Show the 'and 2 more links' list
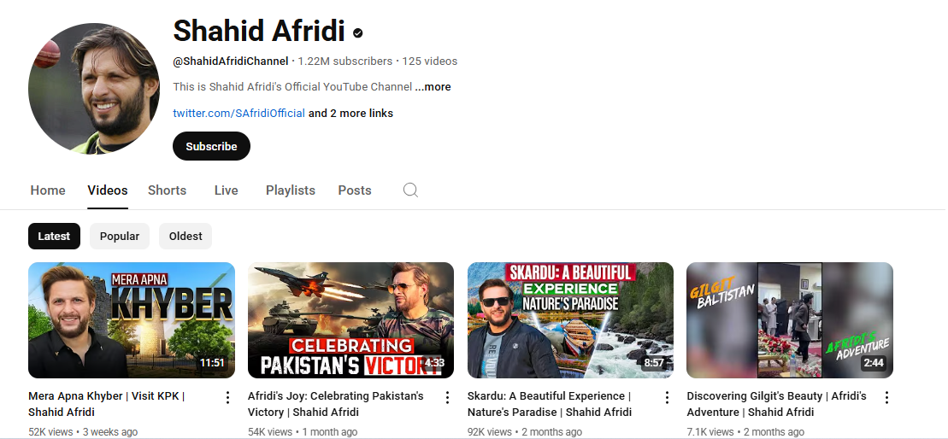 (x=350, y=114)
